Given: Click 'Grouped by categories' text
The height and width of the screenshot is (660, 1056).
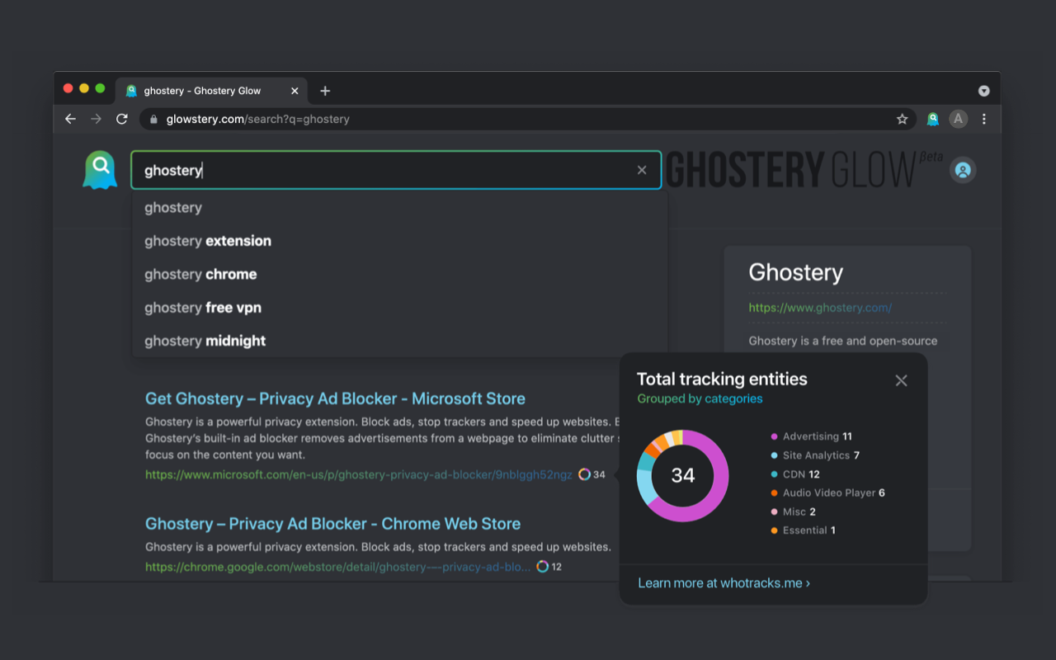Looking at the screenshot, I should point(700,398).
